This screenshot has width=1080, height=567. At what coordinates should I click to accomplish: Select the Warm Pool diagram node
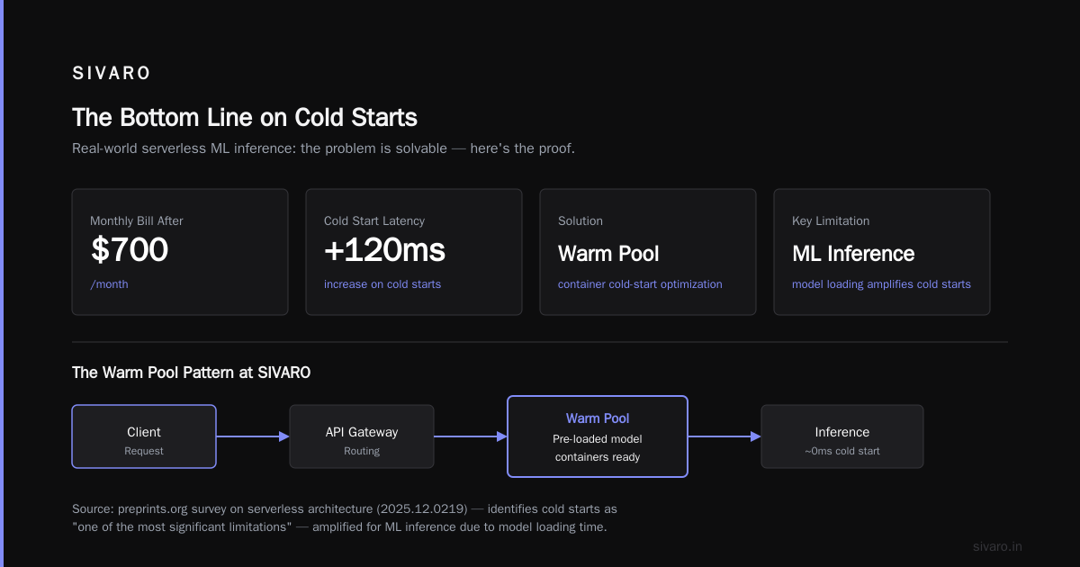point(598,436)
